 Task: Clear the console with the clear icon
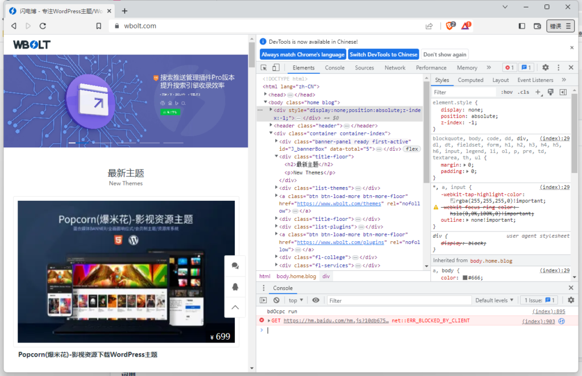click(x=276, y=300)
